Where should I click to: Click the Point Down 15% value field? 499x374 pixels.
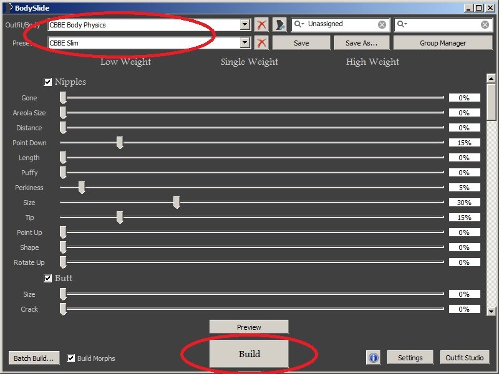pyautogui.click(x=464, y=143)
